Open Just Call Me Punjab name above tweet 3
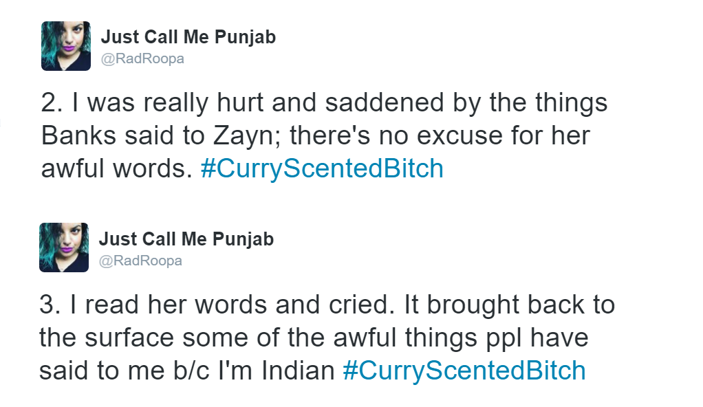The height and width of the screenshot is (407, 703). point(186,239)
